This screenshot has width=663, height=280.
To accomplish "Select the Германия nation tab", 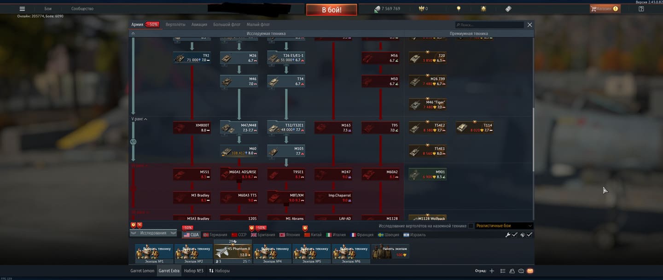I will (x=215, y=235).
